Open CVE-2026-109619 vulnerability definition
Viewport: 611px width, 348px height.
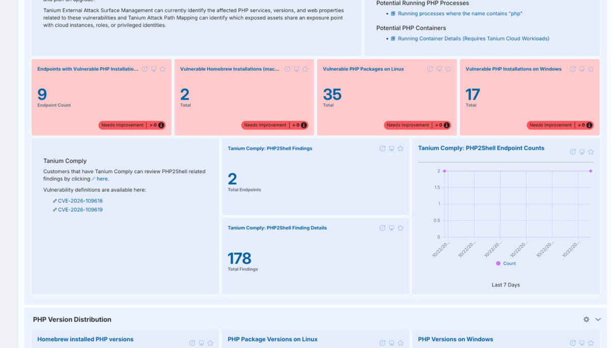pyautogui.click(x=80, y=210)
